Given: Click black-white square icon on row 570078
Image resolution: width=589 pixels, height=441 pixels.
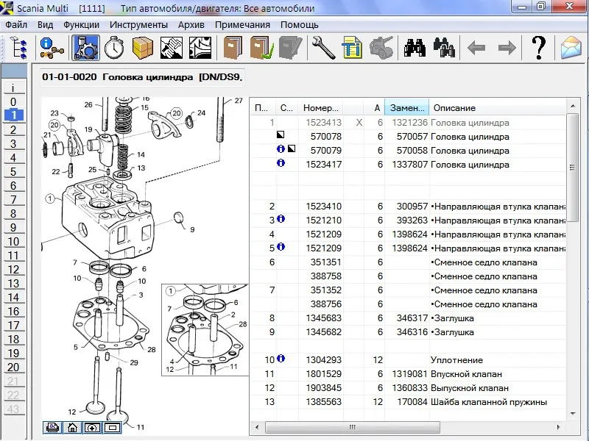Looking at the screenshot, I should point(281,135).
